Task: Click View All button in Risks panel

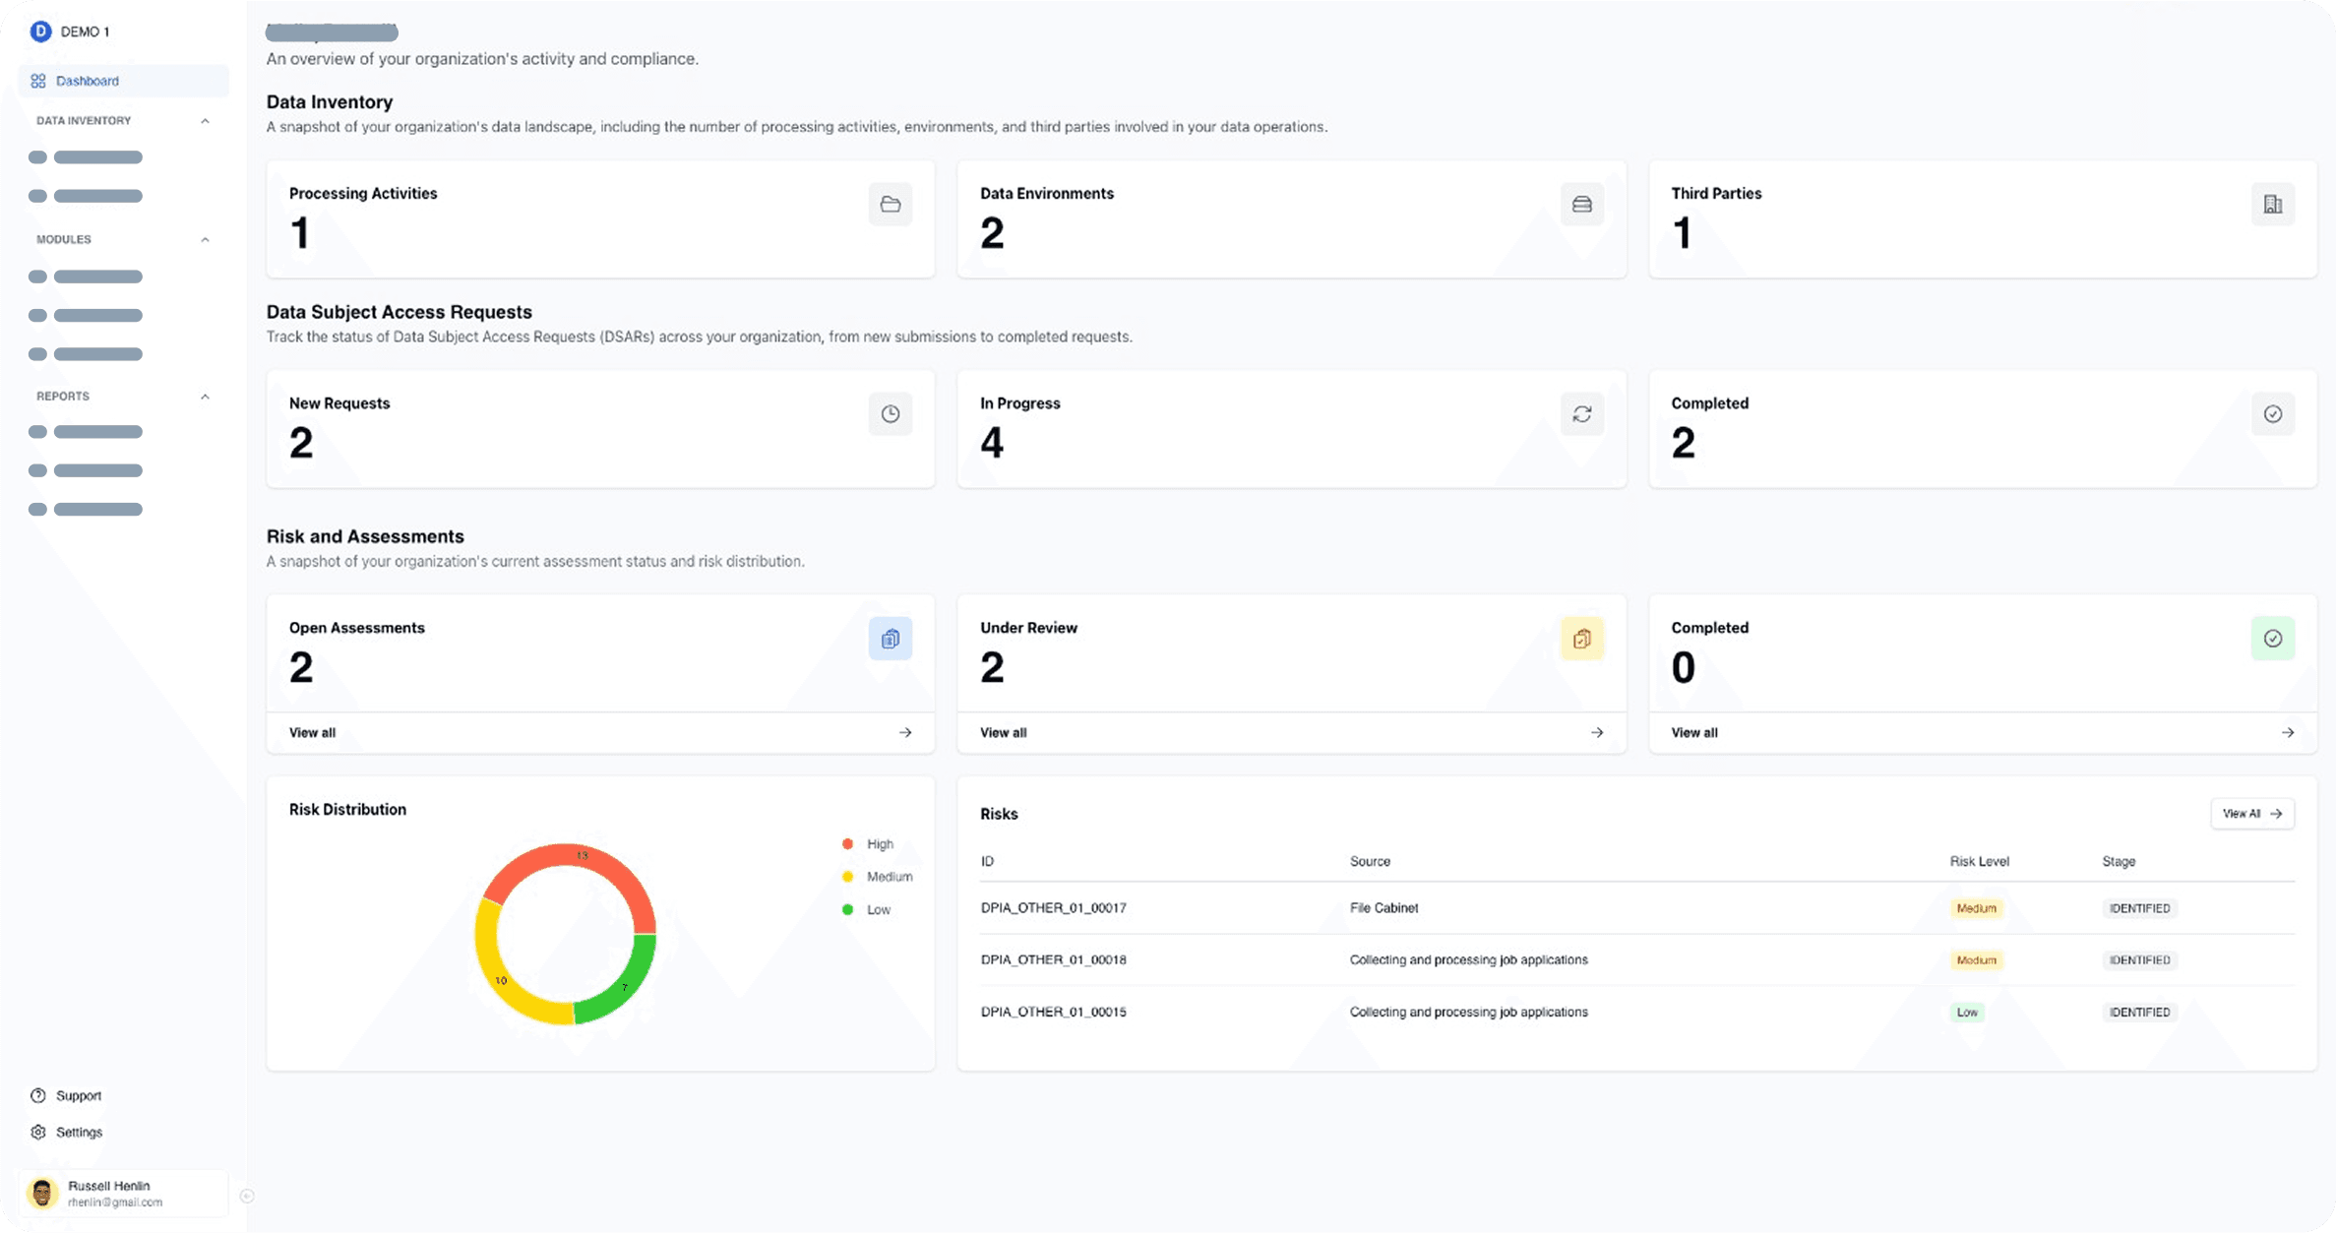Action: (x=2251, y=813)
